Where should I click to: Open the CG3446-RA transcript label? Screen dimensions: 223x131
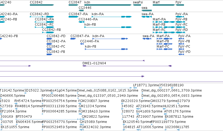[88, 19]
